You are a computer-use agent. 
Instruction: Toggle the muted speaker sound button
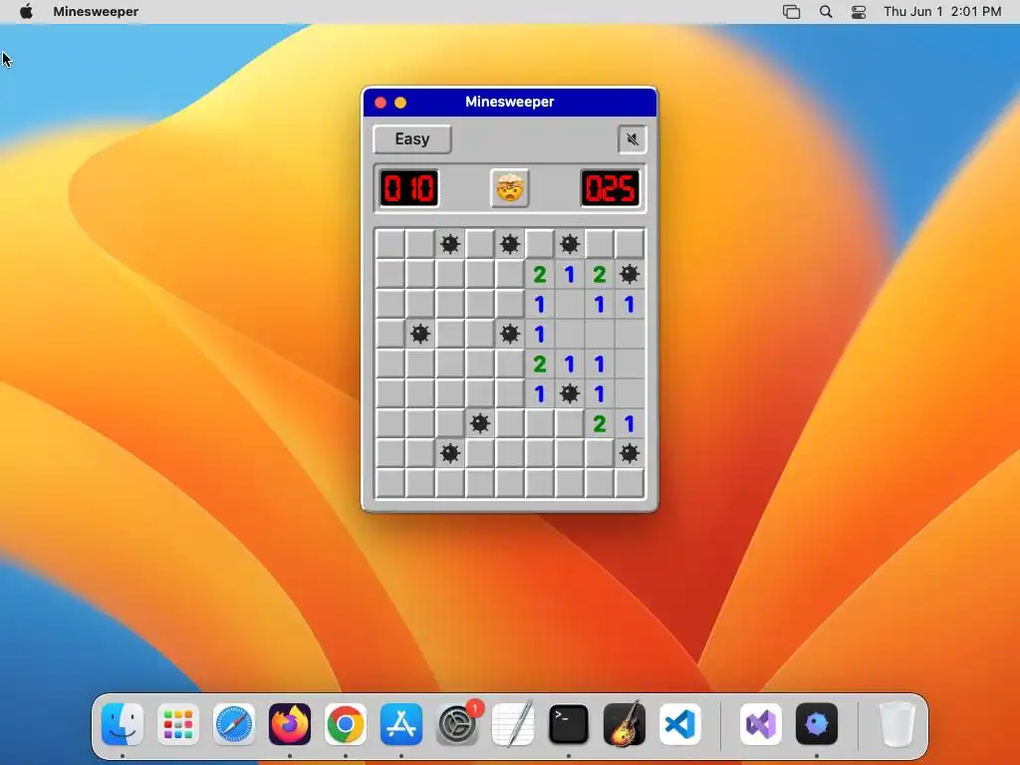pos(632,139)
